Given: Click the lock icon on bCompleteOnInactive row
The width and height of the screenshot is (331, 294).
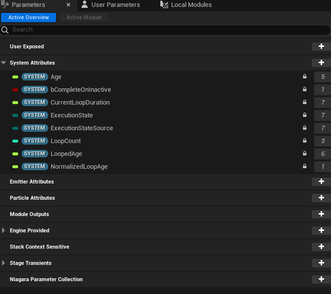Looking at the screenshot, I should tap(304, 89).
